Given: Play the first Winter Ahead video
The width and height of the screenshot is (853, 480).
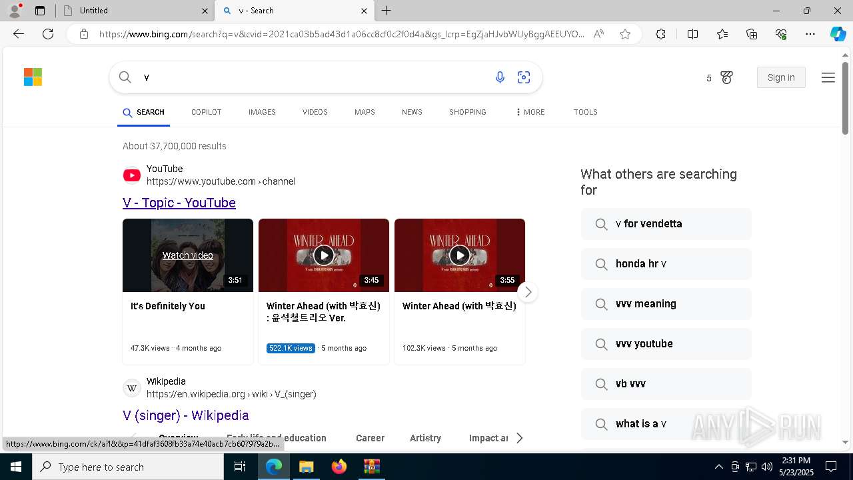Looking at the screenshot, I should pos(324,255).
